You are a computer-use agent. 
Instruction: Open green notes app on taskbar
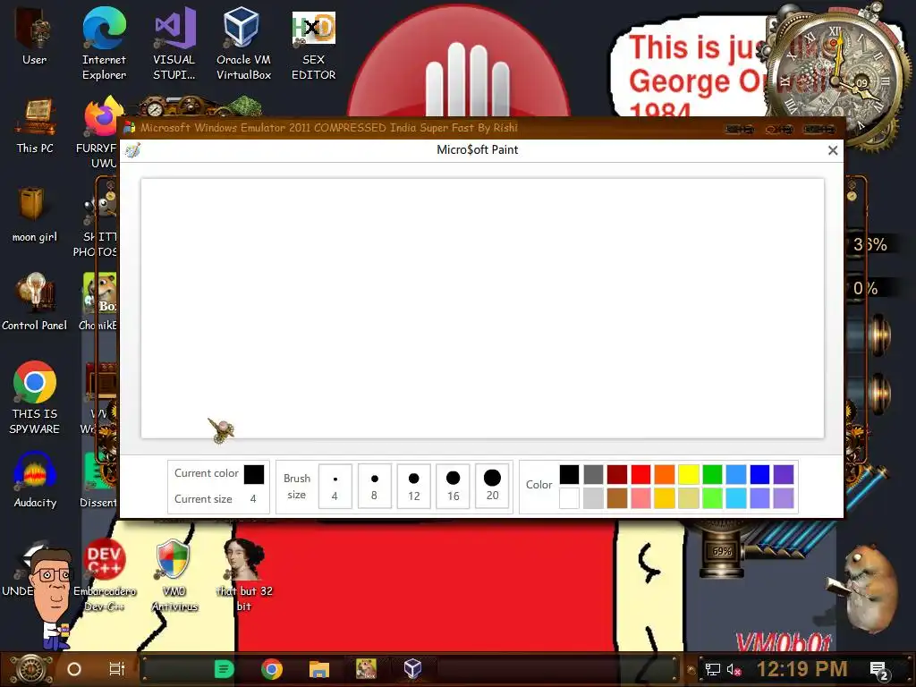click(225, 669)
